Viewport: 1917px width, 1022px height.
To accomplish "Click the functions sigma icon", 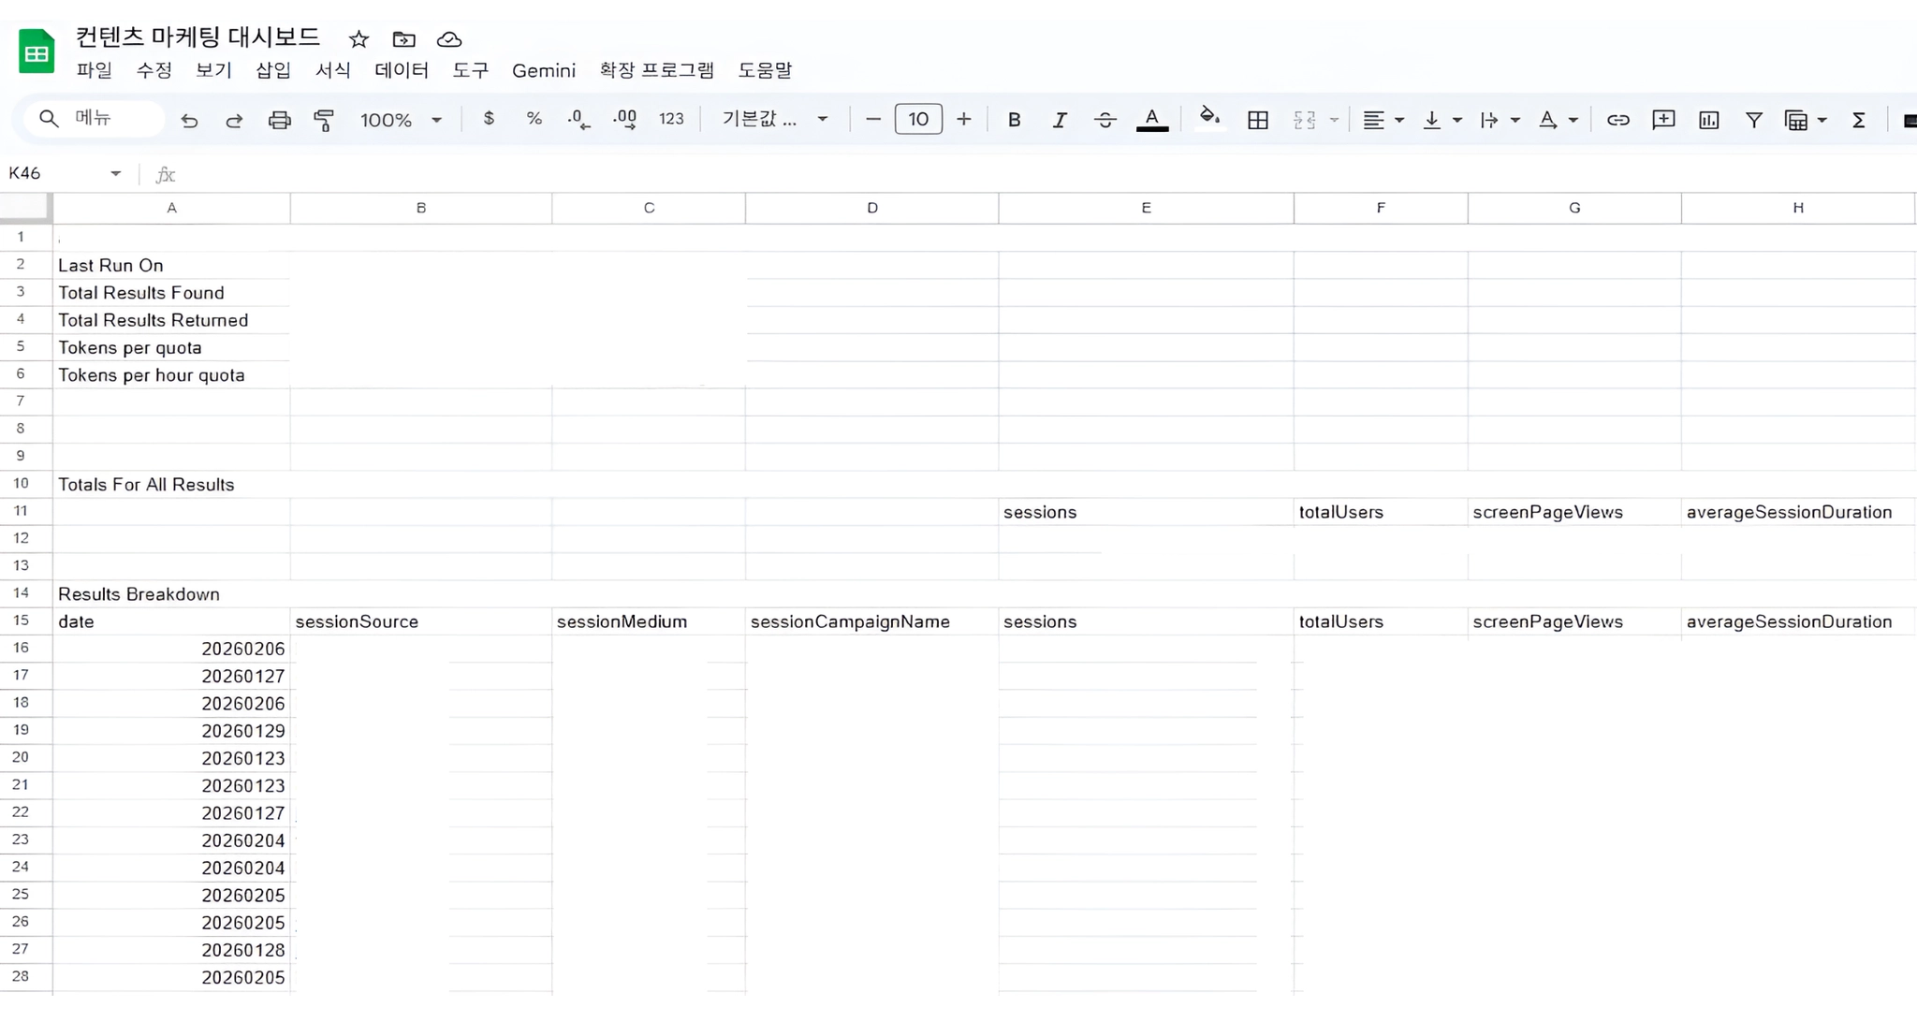I will pyautogui.click(x=1858, y=120).
